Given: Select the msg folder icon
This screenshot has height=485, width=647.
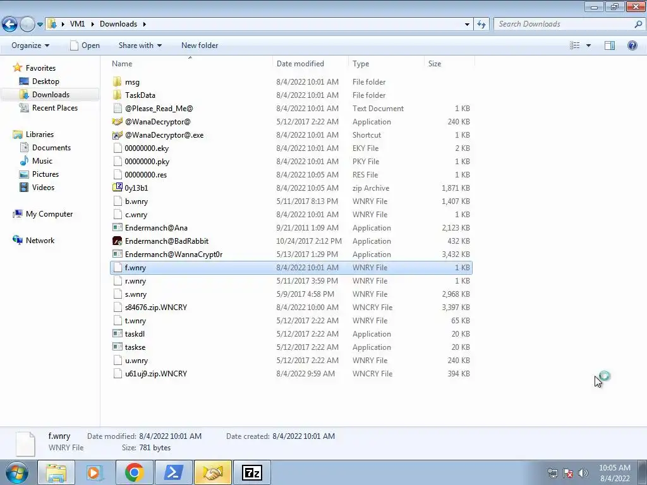Looking at the screenshot, I should pyautogui.click(x=117, y=81).
